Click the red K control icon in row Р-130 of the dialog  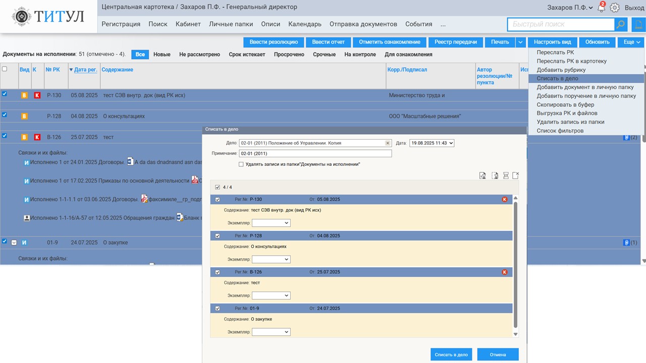tap(505, 200)
